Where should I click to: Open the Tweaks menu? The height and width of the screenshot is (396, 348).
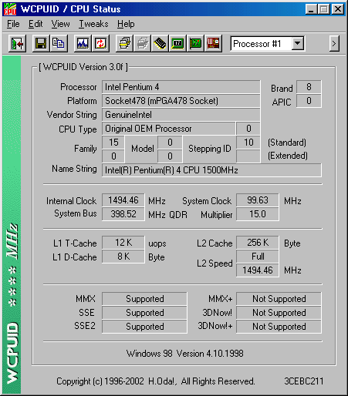coord(93,24)
